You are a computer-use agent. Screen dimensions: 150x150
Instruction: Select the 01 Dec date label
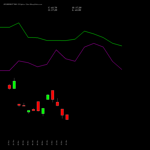click(18, 143)
